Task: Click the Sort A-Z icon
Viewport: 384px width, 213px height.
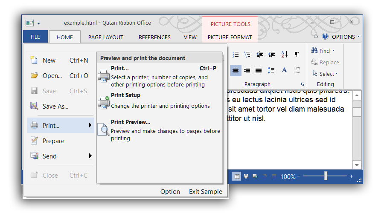Action: click(x=284, y=55)
